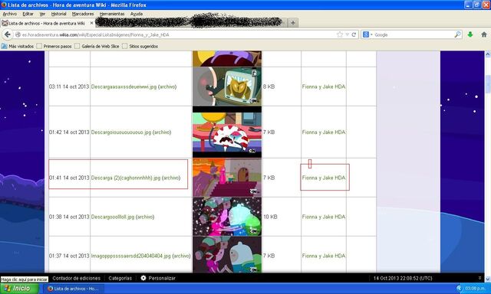Click the Windows Inicio start button
491x294 pixels.
tap(19, 289)
